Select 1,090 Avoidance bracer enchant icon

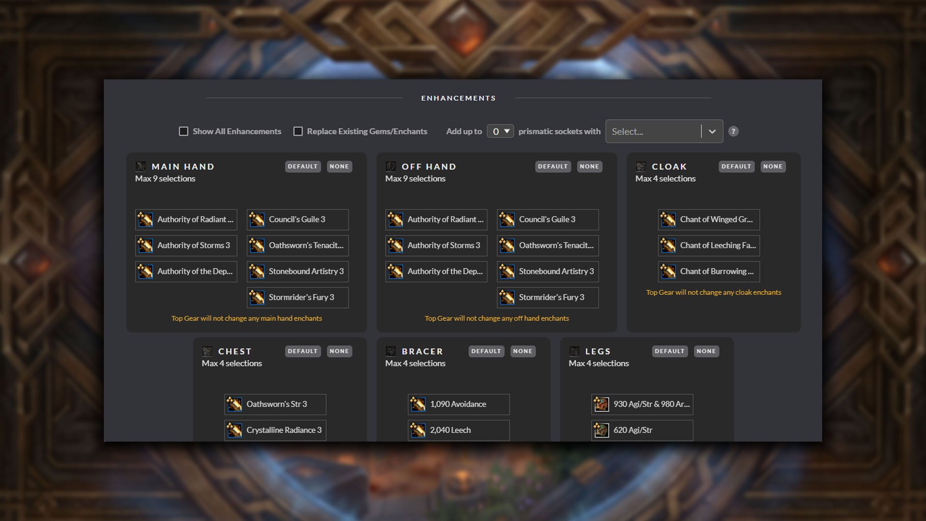point(418,404)
